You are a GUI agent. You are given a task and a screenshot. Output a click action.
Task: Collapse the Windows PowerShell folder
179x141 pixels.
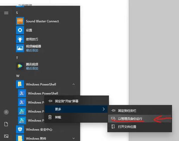tap(73, 84)
